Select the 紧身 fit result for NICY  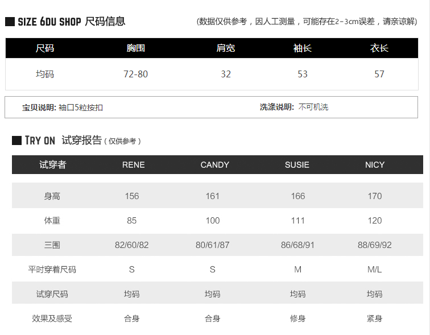coord(374,319)
